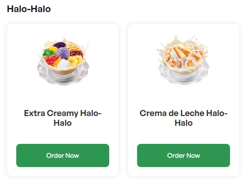Screen dimensions: 250x194
Task: Order the Extra Creamy Halo-Halo now
Action: coord(63,155)
